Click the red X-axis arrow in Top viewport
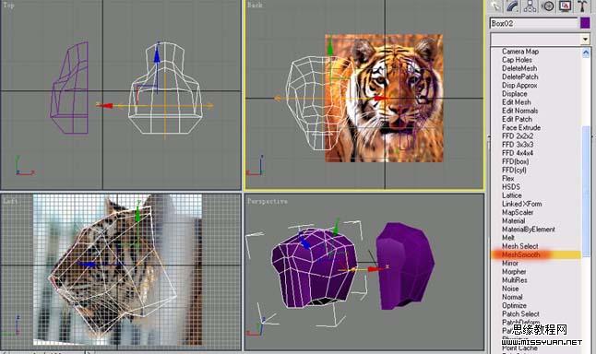 click(106, 106)
